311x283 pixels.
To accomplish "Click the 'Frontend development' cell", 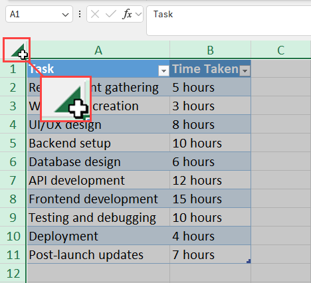I will [98, 199].
